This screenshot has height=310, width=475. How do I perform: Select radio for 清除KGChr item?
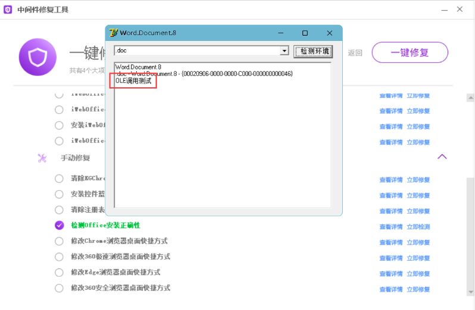59,179
